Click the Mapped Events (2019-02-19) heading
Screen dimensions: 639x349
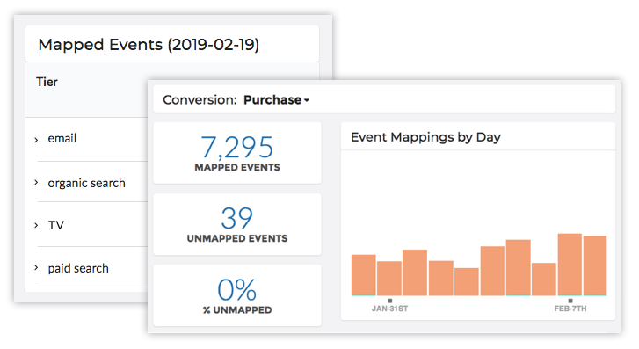click(149, 45)
